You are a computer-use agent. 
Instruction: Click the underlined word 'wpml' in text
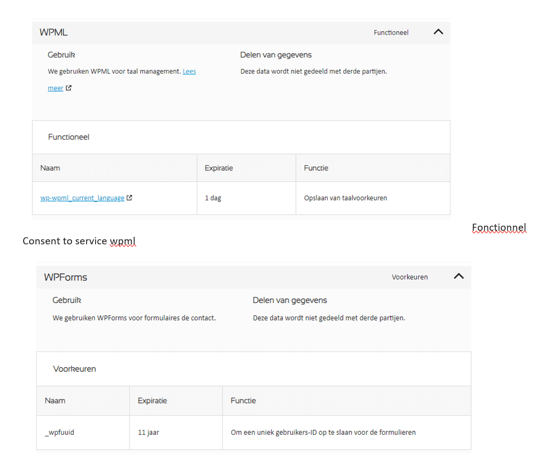123,241
